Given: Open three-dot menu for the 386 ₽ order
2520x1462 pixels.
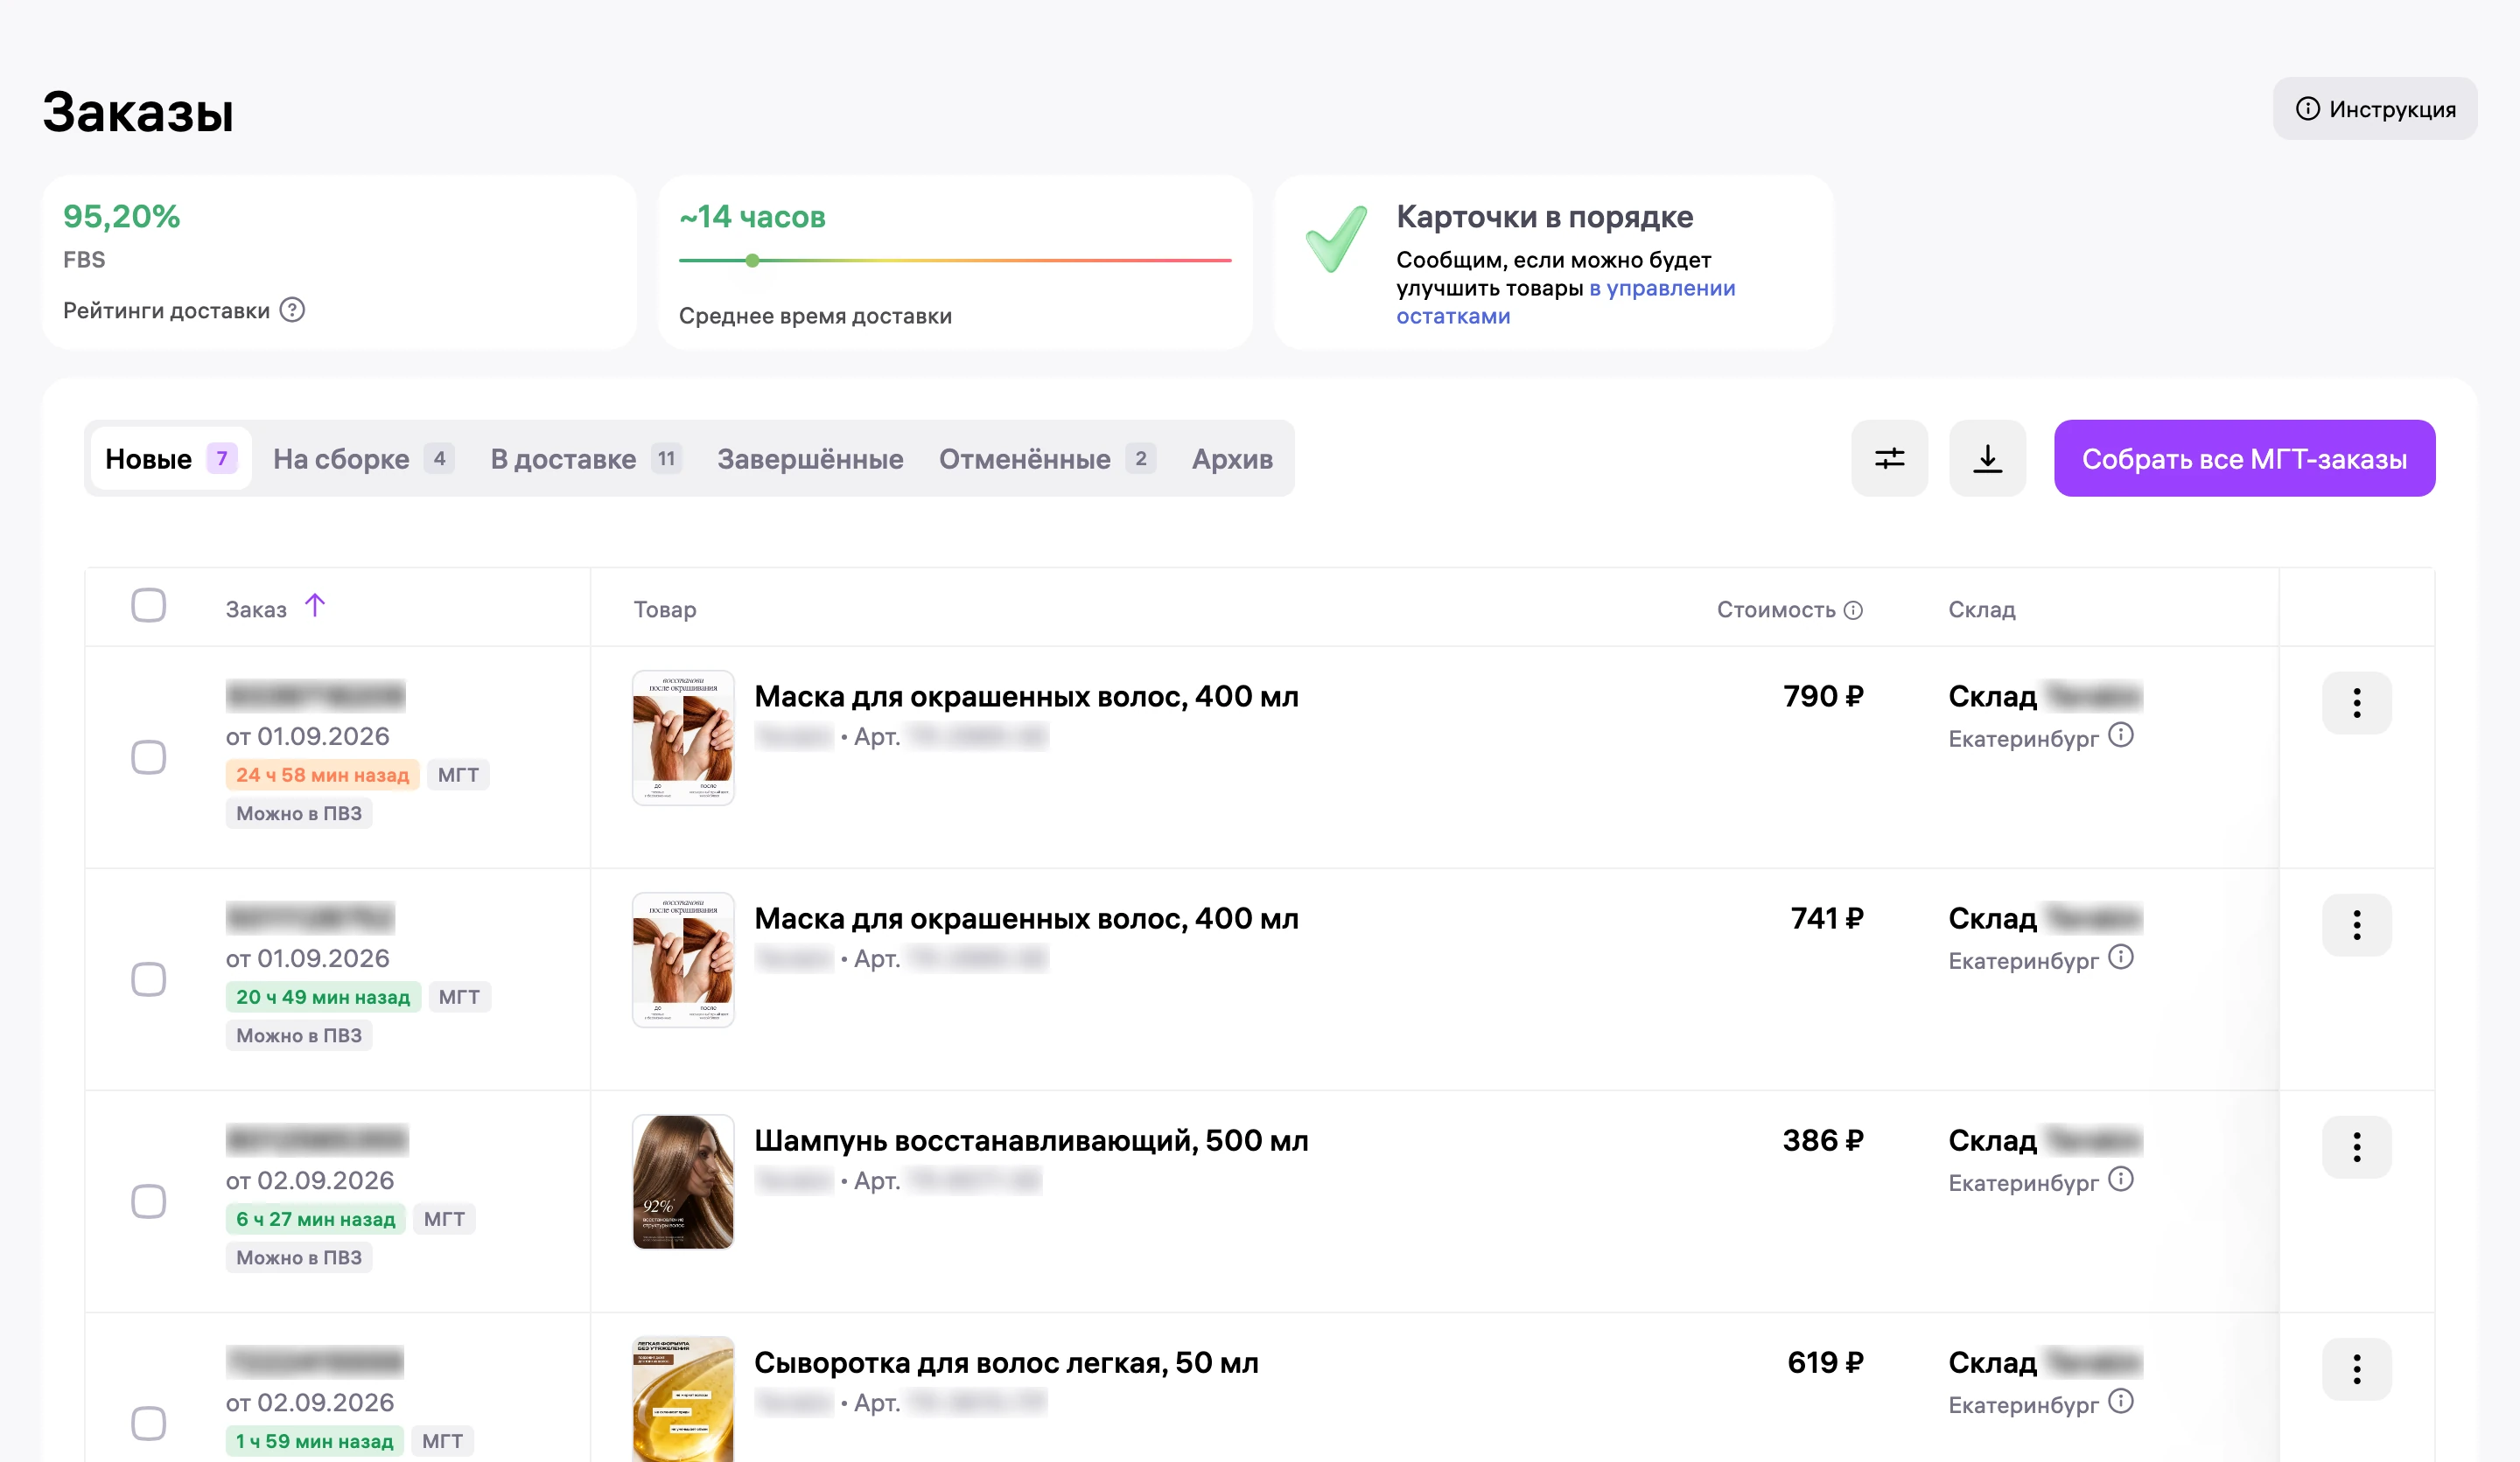Looking at the screenshot, I should 2356,1146.
